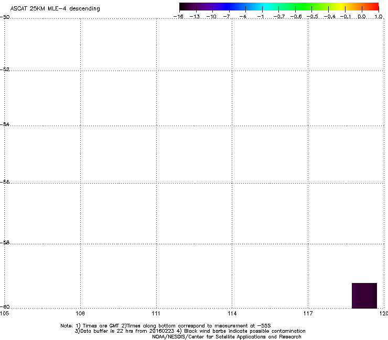Click the color scale gradient bar
388x340 pixels.
[279, 7]
